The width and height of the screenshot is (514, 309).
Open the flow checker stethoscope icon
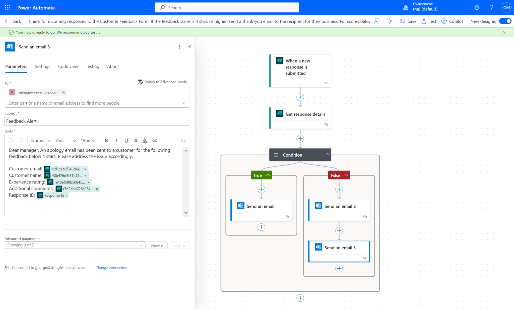(389, 21)
